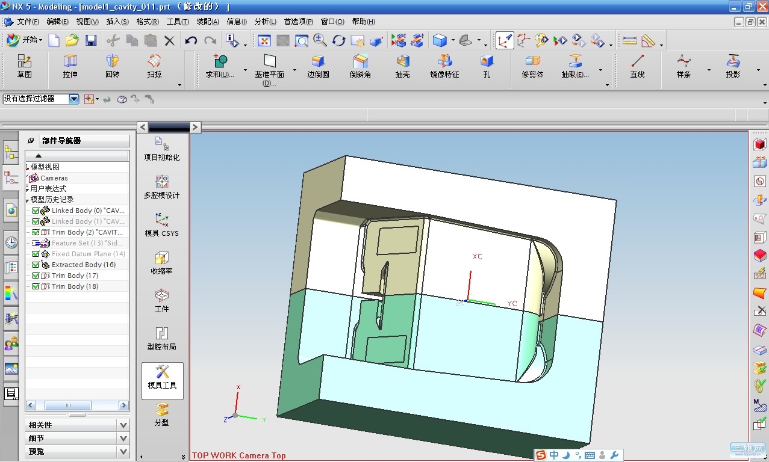Screen dimensions: 769x462
Task: Select the 抽壳 shell tool
Action: 402,66
